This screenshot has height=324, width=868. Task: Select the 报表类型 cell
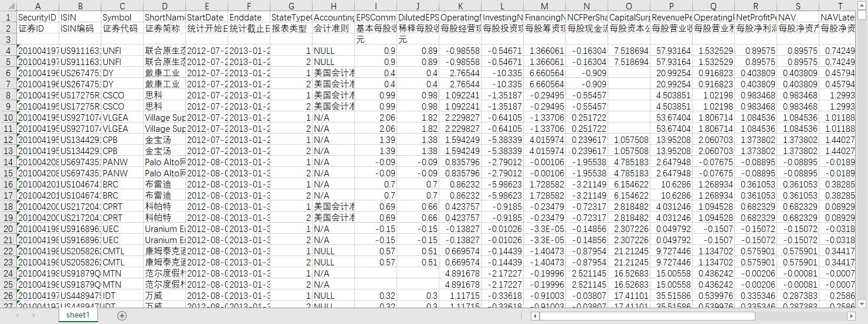tap(291, 28)
